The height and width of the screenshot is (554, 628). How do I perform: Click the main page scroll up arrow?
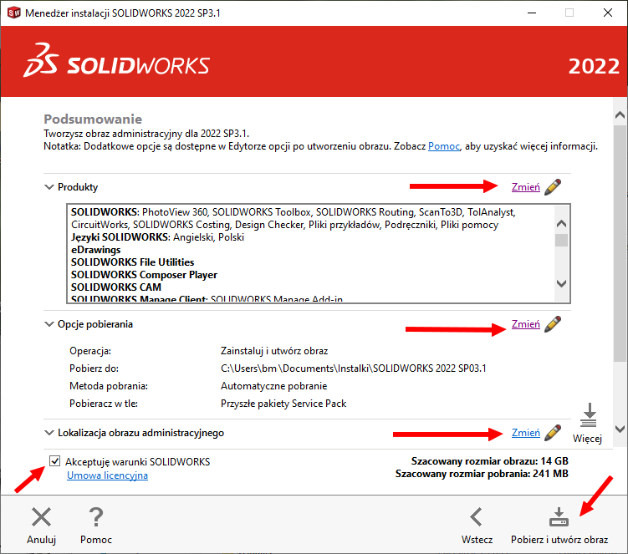(620, 115)
